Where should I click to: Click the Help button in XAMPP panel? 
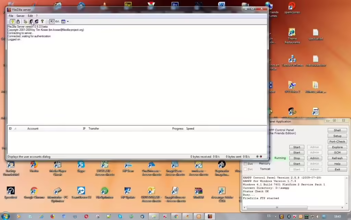pos(337,164)
